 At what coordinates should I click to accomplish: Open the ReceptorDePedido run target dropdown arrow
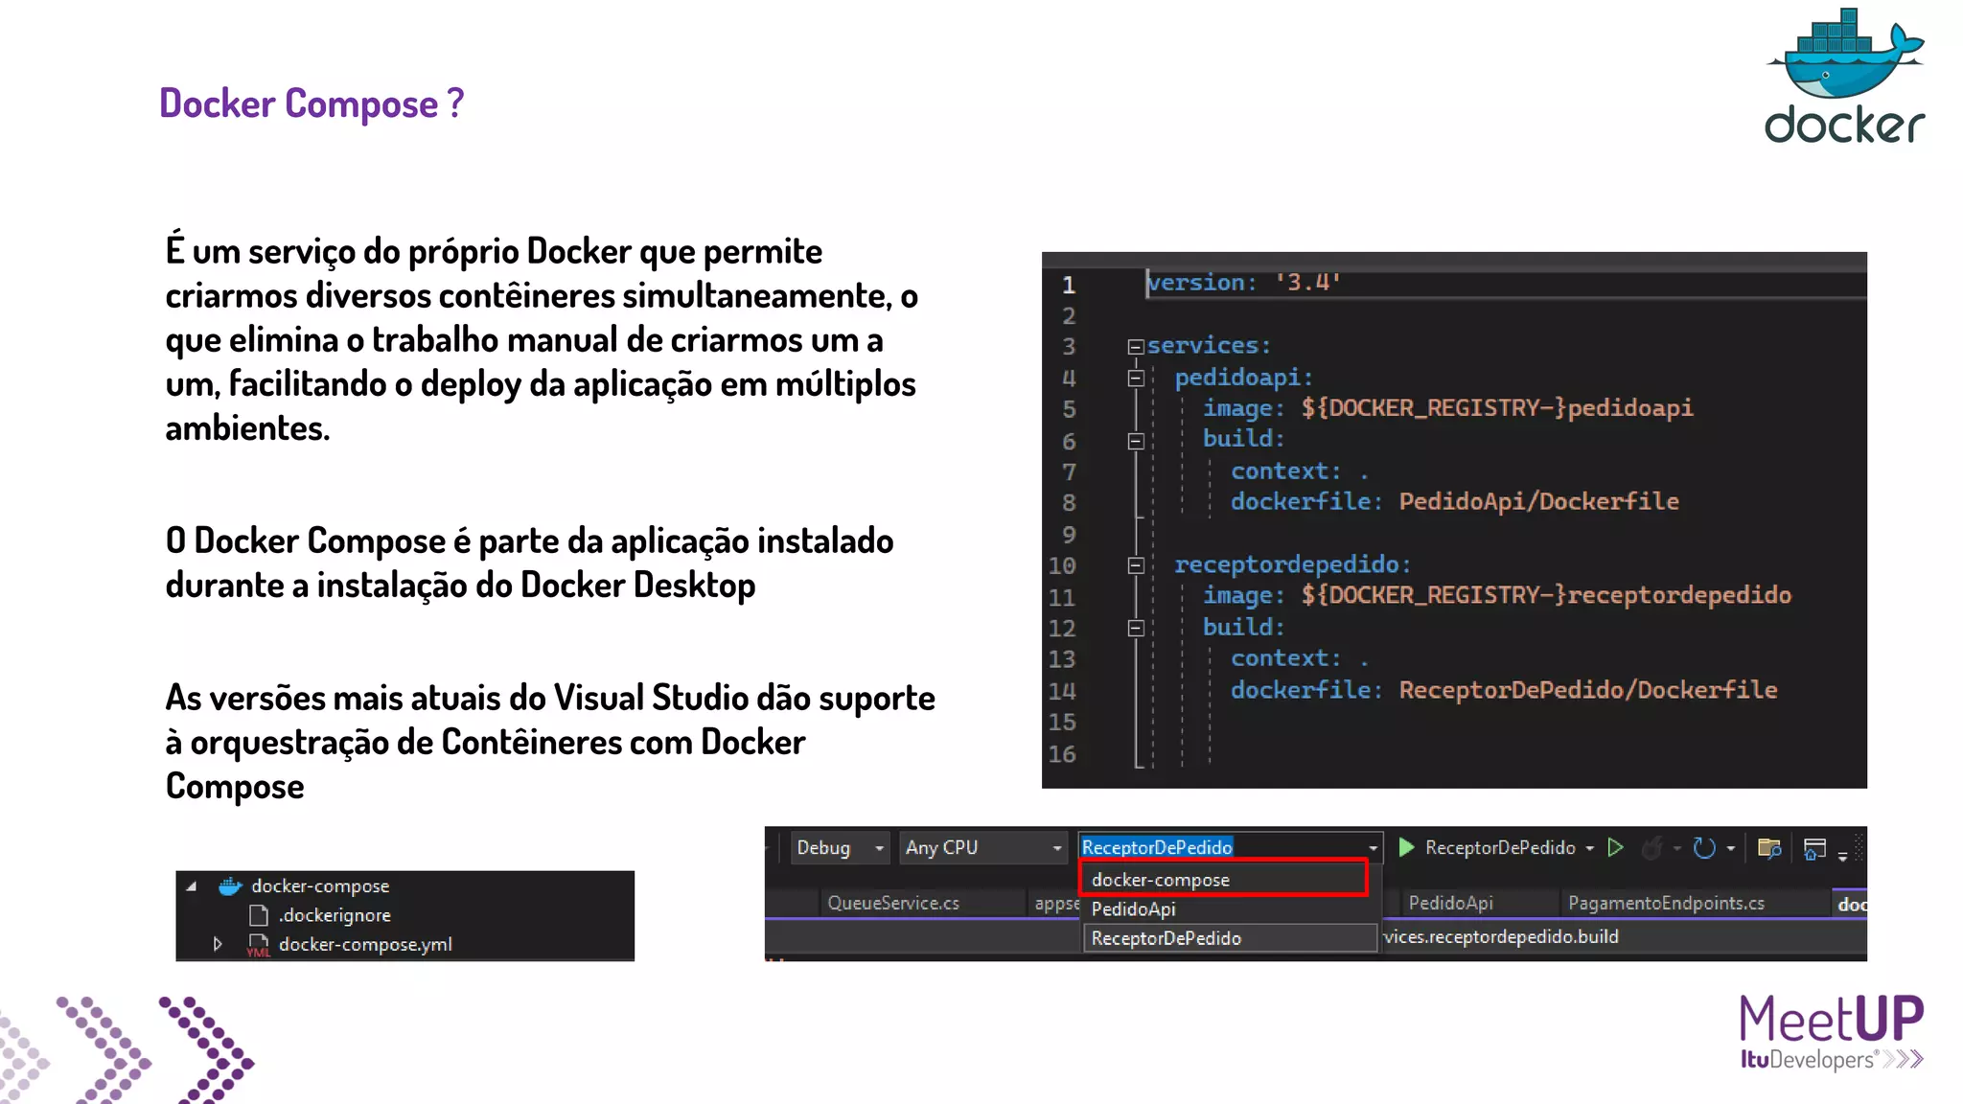pos(1589,848)
